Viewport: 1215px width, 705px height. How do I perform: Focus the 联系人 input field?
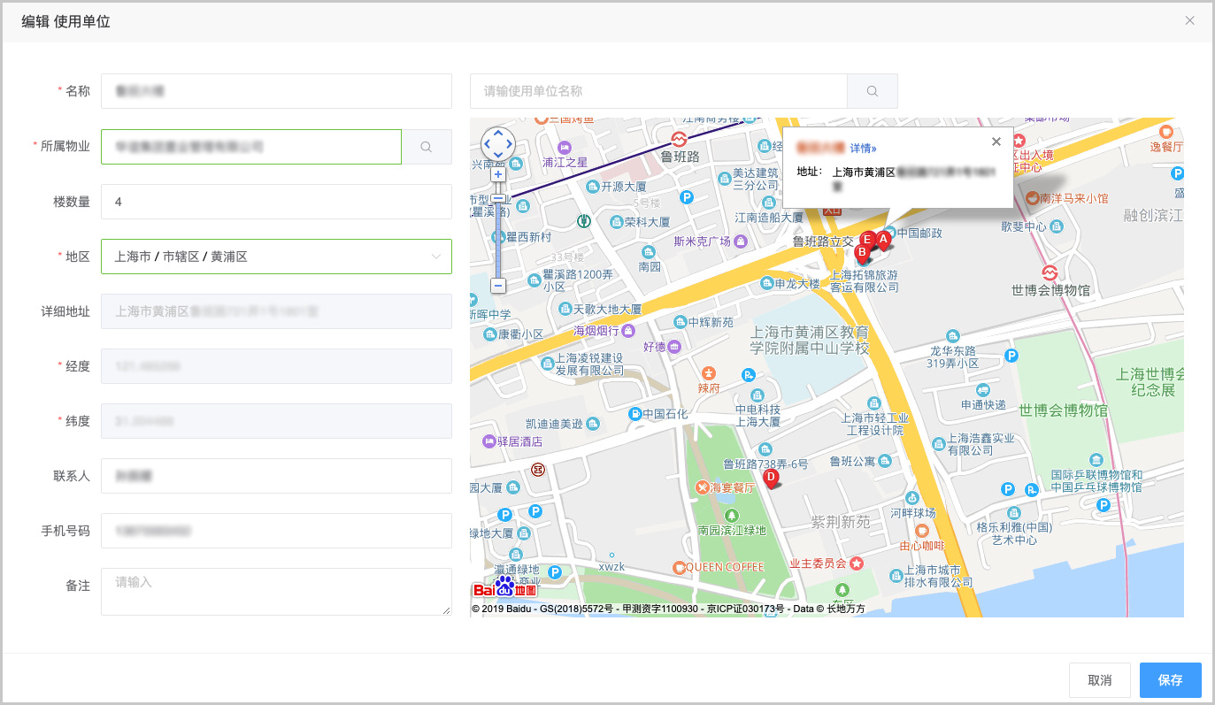point(276,476)
